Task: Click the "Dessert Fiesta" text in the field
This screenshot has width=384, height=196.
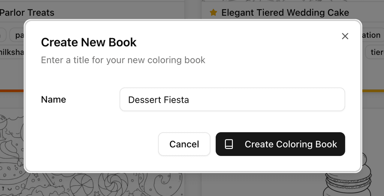Action: pyautogui.click(x=158, y=100)
